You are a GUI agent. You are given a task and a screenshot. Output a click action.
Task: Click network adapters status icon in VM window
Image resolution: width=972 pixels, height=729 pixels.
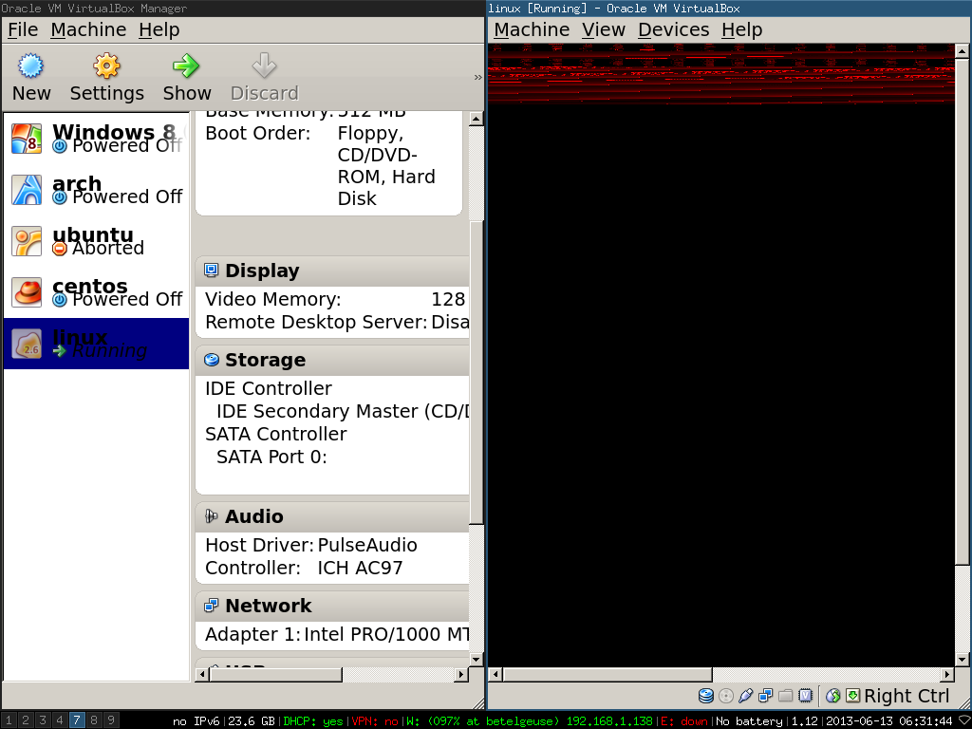pos(766,696)
